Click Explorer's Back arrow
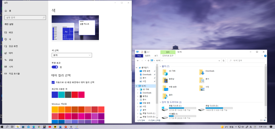 pyautogui.click(x=138, y=60)
